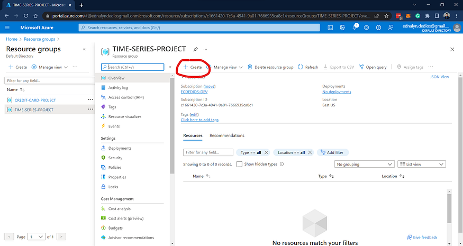Sort resources by Name column
This screenshot has height=246, width=463.
(202, 176)
